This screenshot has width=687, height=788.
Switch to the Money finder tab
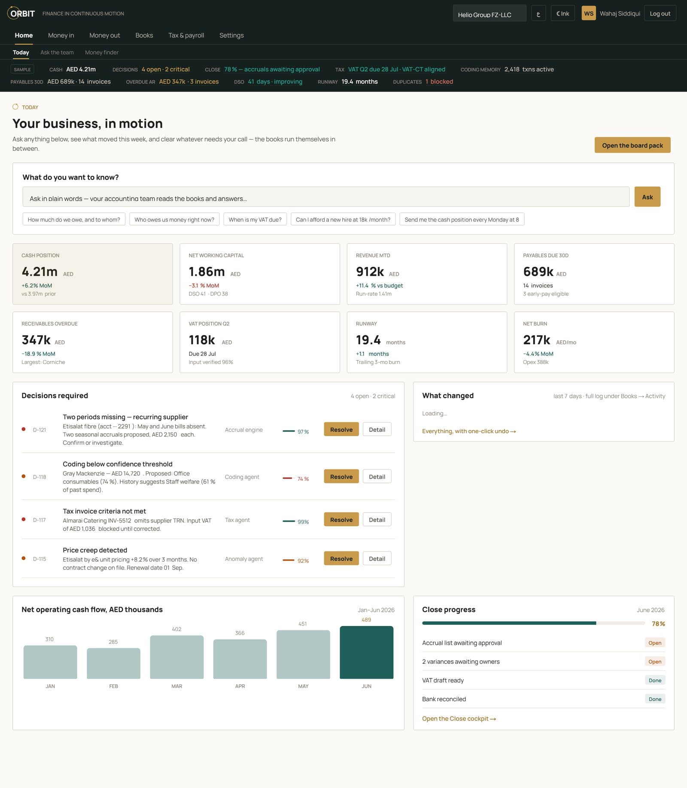pyautogui.click(x=102, y=52)
